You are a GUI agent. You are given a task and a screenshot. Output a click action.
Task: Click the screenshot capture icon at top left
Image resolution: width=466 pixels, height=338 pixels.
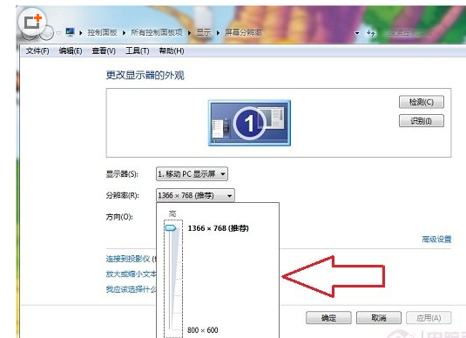click(x=32, y=22)
